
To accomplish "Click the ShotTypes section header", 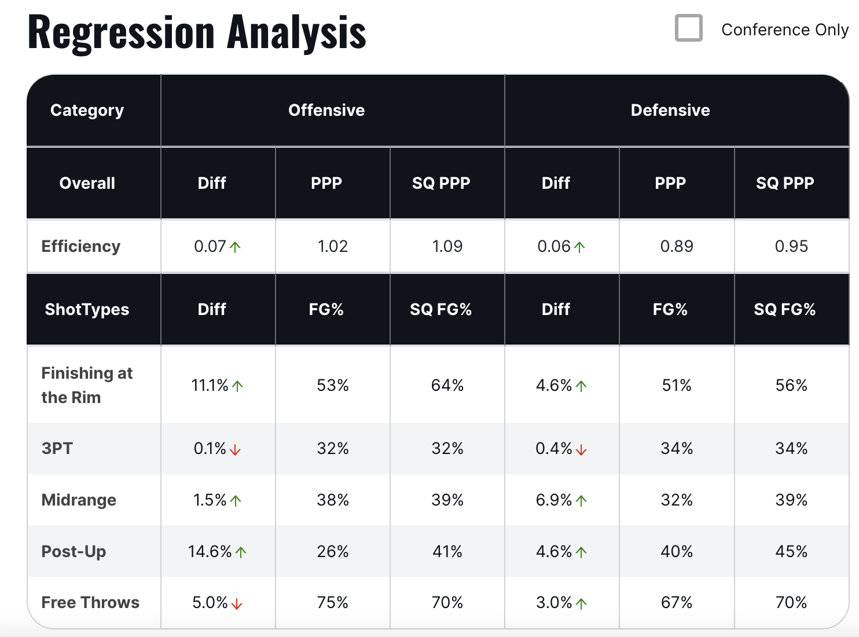I will (87, 309).
